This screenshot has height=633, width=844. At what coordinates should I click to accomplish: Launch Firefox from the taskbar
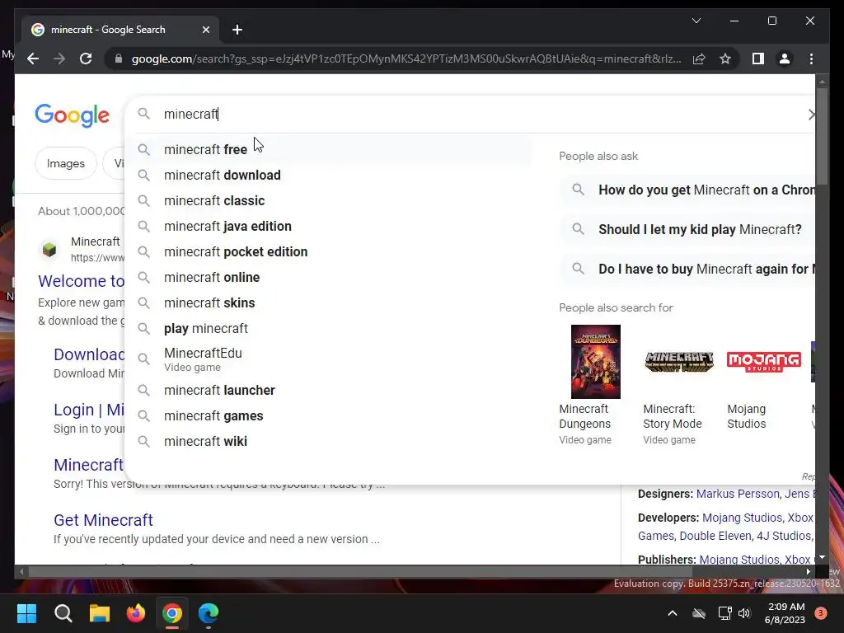[x=136, y=613]
